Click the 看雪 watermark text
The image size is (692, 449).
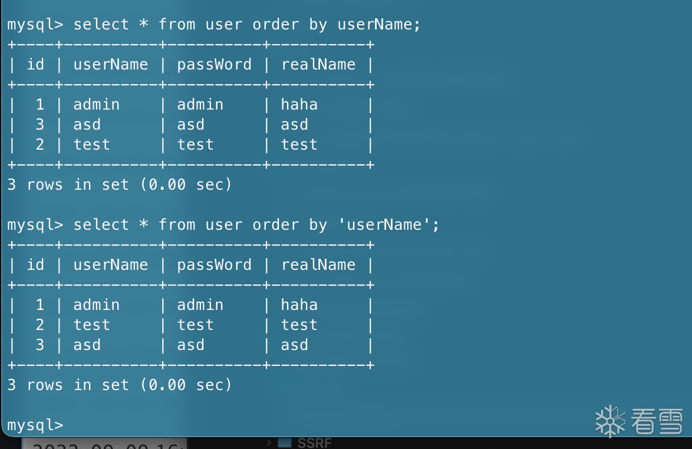click(657, 421)
